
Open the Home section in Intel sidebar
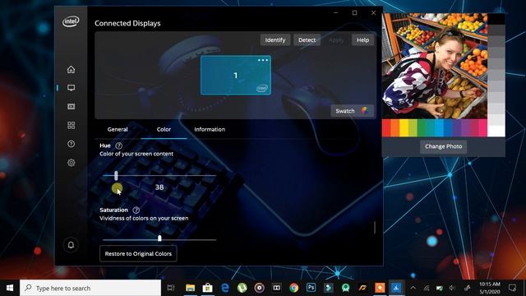pyautogui.click(x=71, y=69)
